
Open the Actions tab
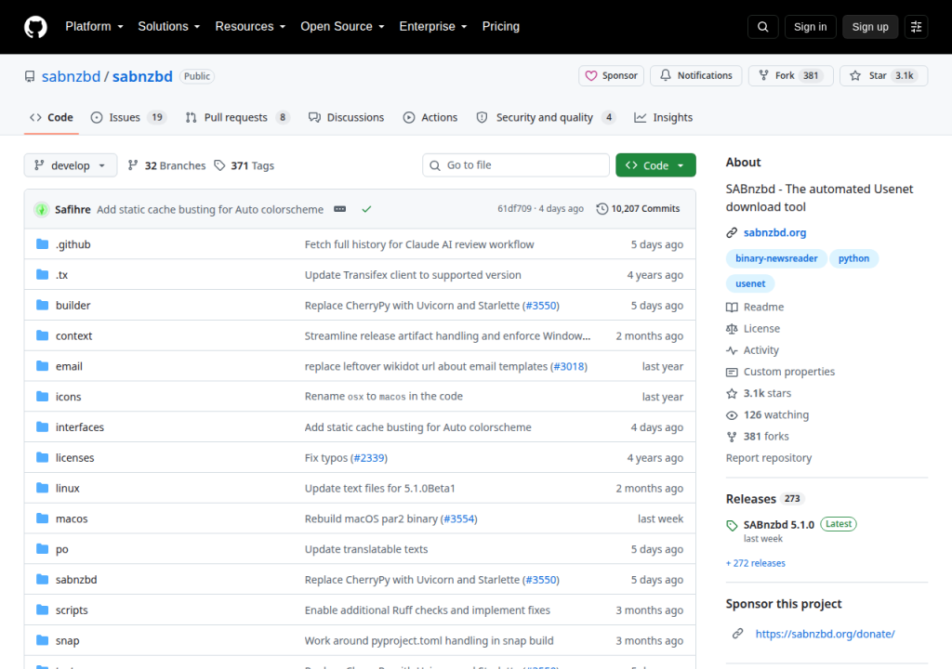[430, 117]
